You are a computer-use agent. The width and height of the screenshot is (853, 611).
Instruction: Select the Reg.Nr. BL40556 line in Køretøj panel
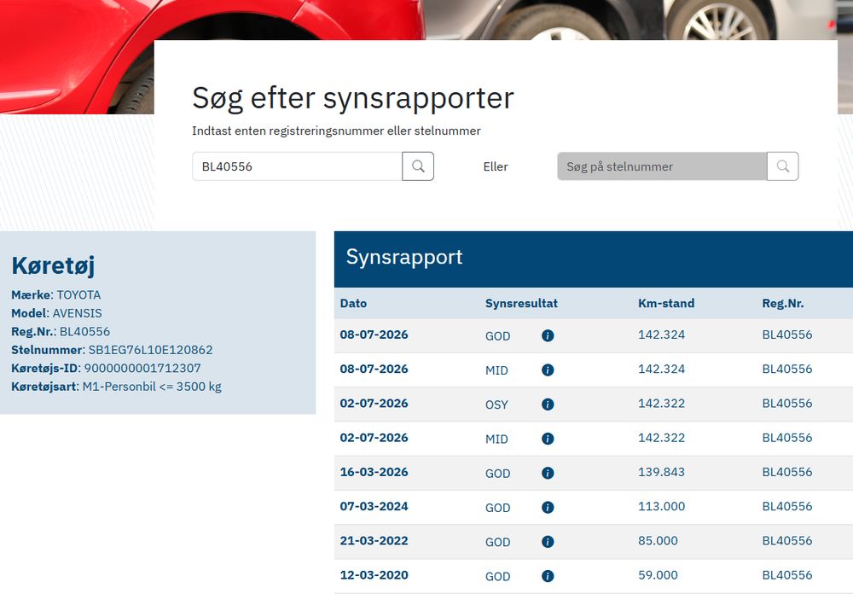click(61, 332)
